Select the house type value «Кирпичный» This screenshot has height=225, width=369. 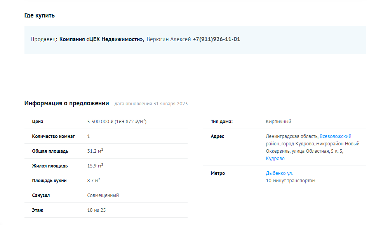coord(278,122)
